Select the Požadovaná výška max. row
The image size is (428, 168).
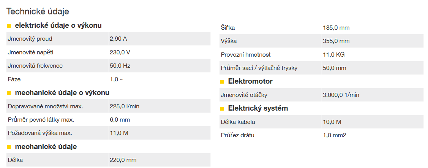[108, 133]
